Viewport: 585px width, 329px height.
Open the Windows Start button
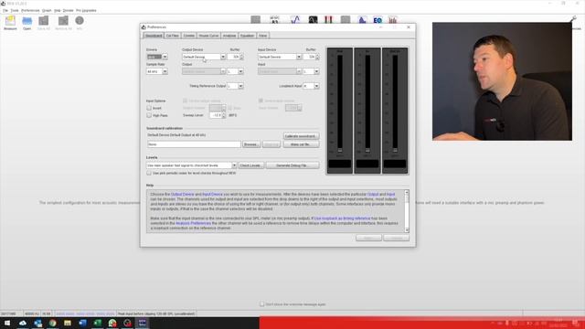pos(7,323)
